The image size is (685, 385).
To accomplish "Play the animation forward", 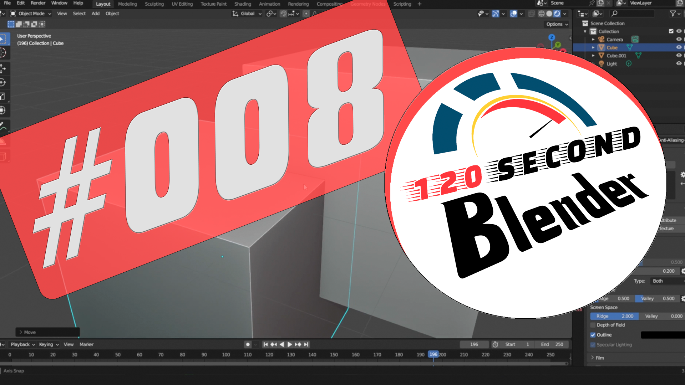I will (290, 344).
